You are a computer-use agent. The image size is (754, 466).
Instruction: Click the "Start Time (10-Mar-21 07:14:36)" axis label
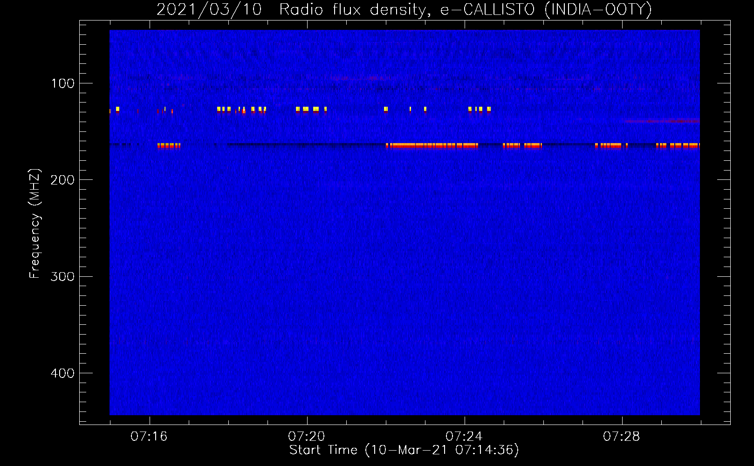(x=404, y=450)
